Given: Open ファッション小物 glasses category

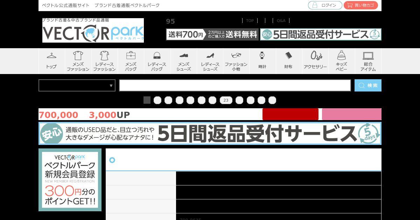Looking at the screenshot, I should [236, 61].
